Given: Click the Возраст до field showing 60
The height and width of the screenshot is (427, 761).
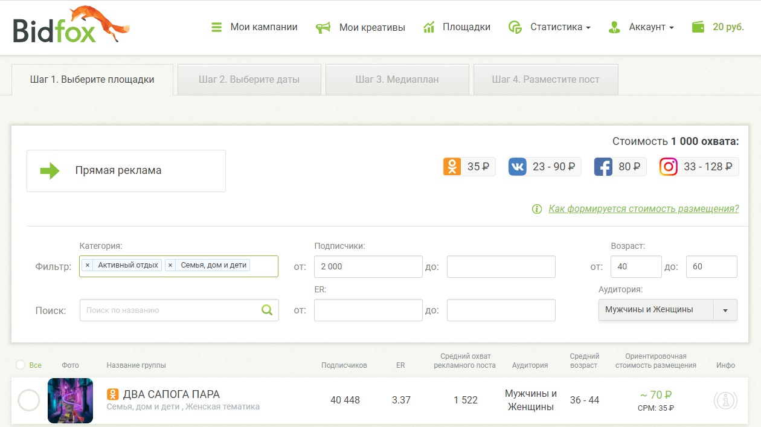Looking at the screenshot, I should 711,266.
